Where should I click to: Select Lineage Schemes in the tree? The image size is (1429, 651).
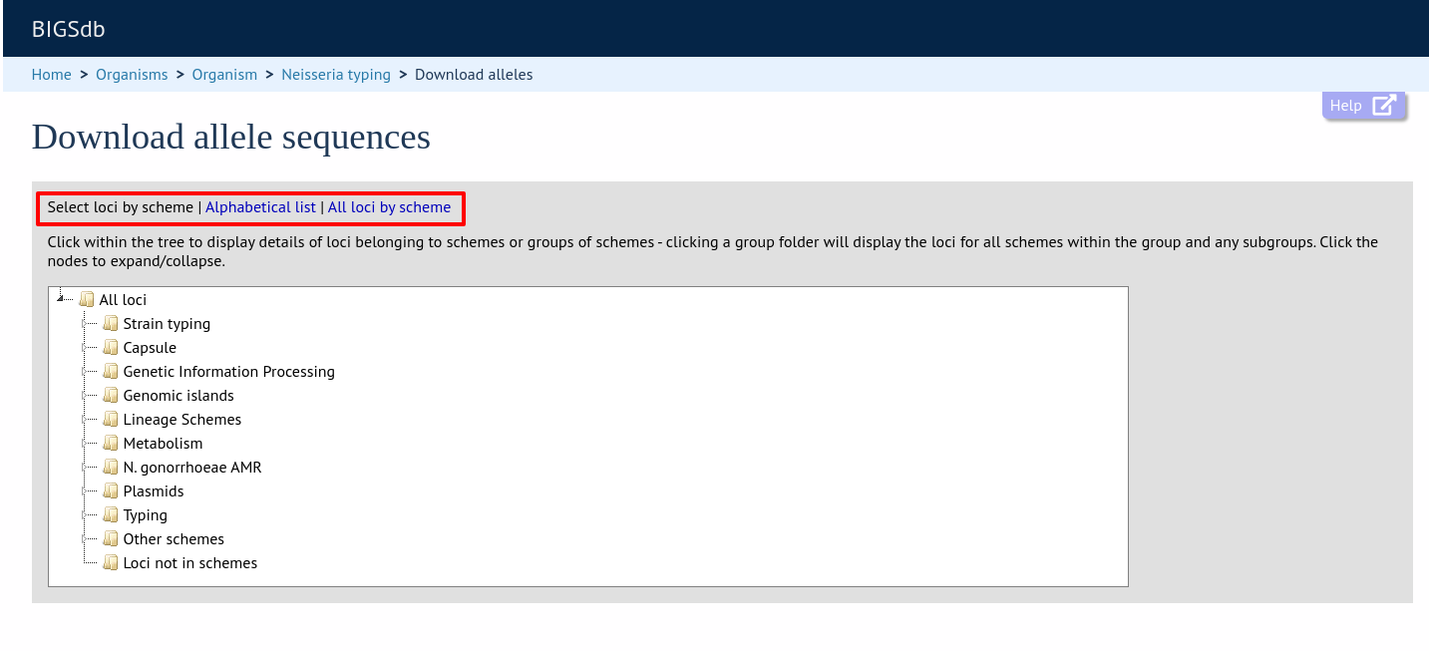182,419
